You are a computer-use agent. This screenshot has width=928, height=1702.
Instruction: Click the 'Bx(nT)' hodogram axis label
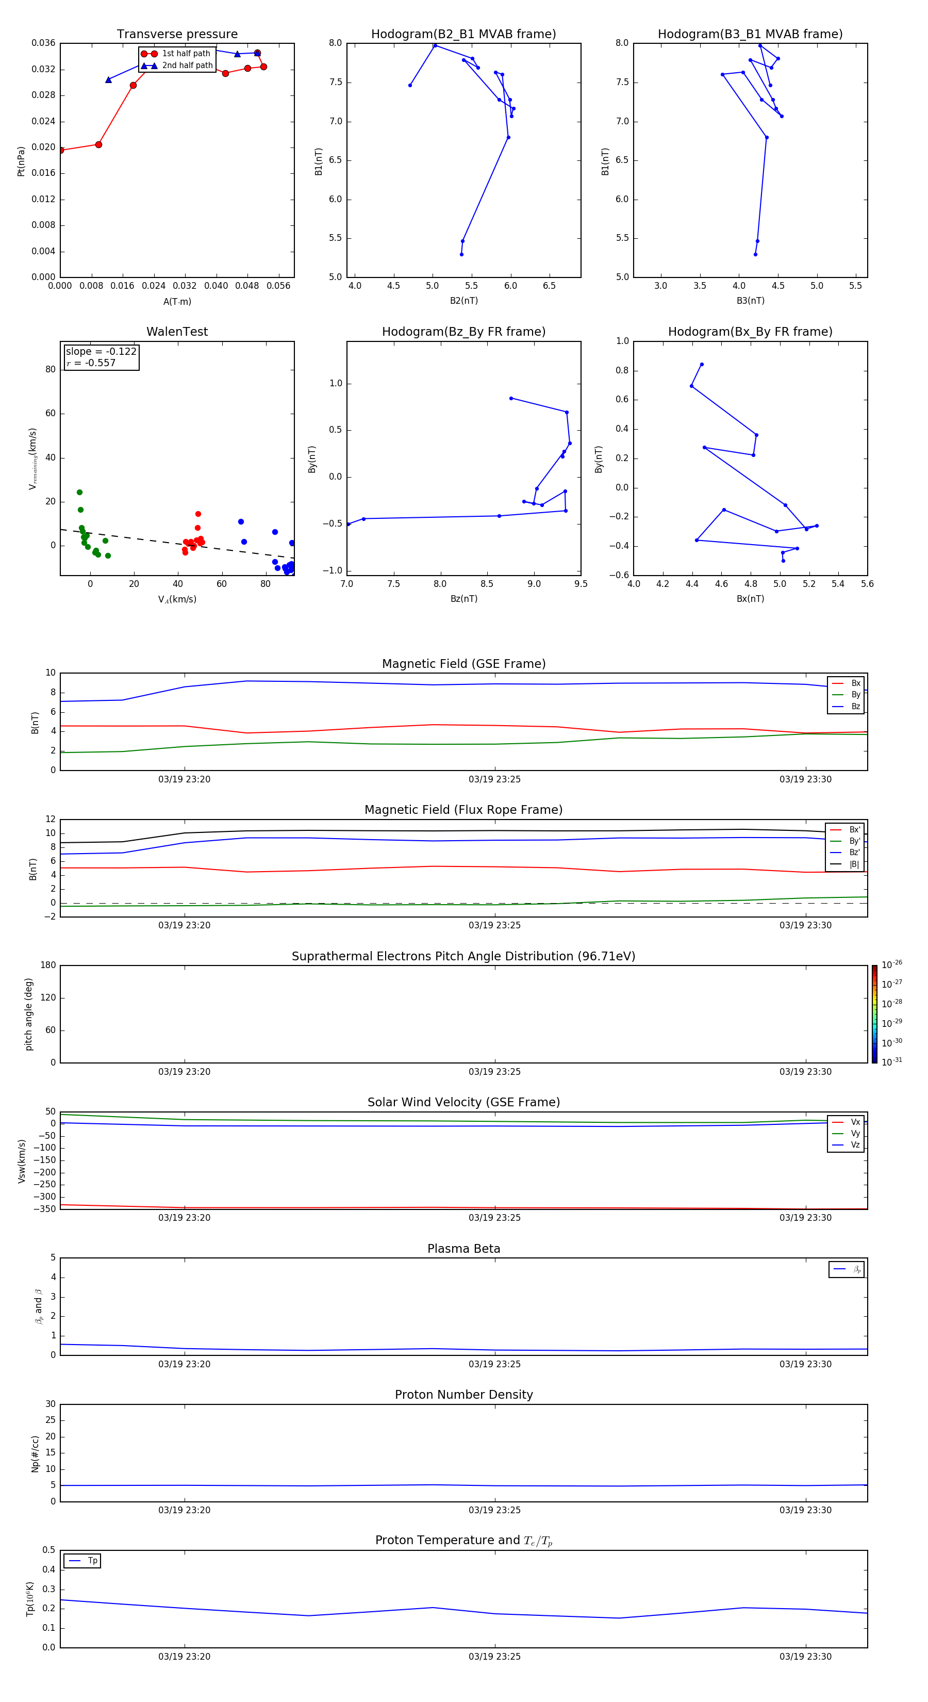tap(750, 599)
